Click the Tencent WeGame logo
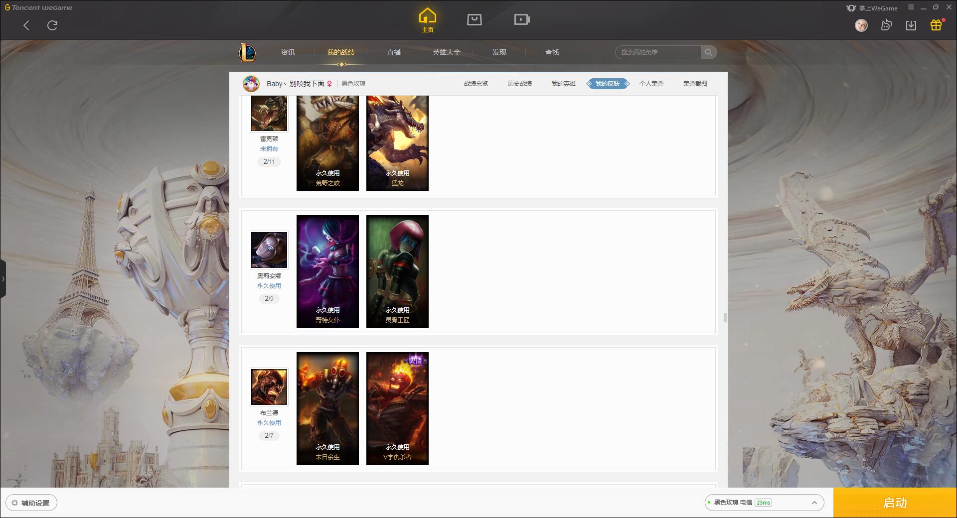Screen dimensions: 957x518 pyautogui.click(x=39, y=7)
